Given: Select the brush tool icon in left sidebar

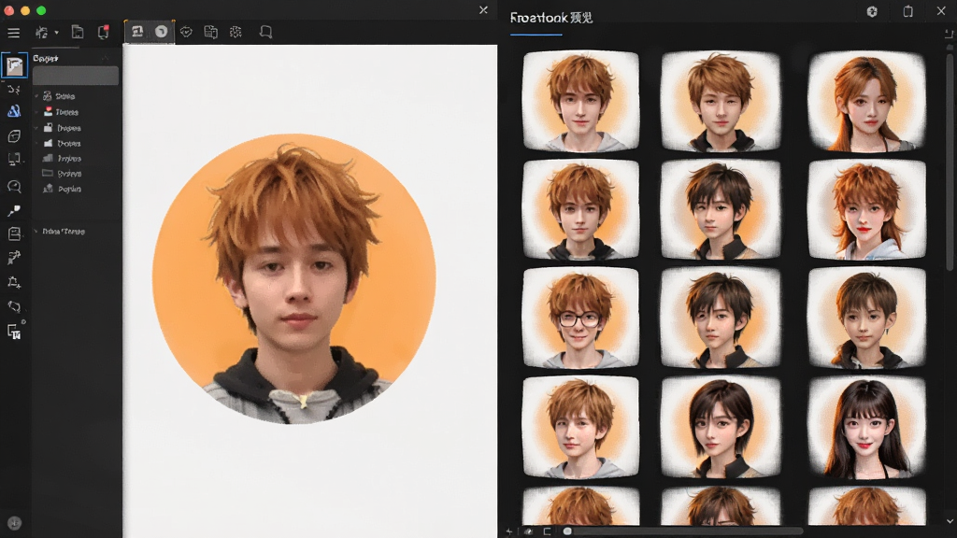Looking at the screenshot, I should point(14,211).
